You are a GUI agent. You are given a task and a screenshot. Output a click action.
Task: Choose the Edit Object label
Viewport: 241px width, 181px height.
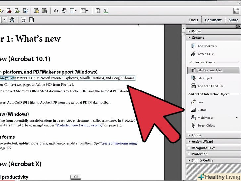coord(205,78)
